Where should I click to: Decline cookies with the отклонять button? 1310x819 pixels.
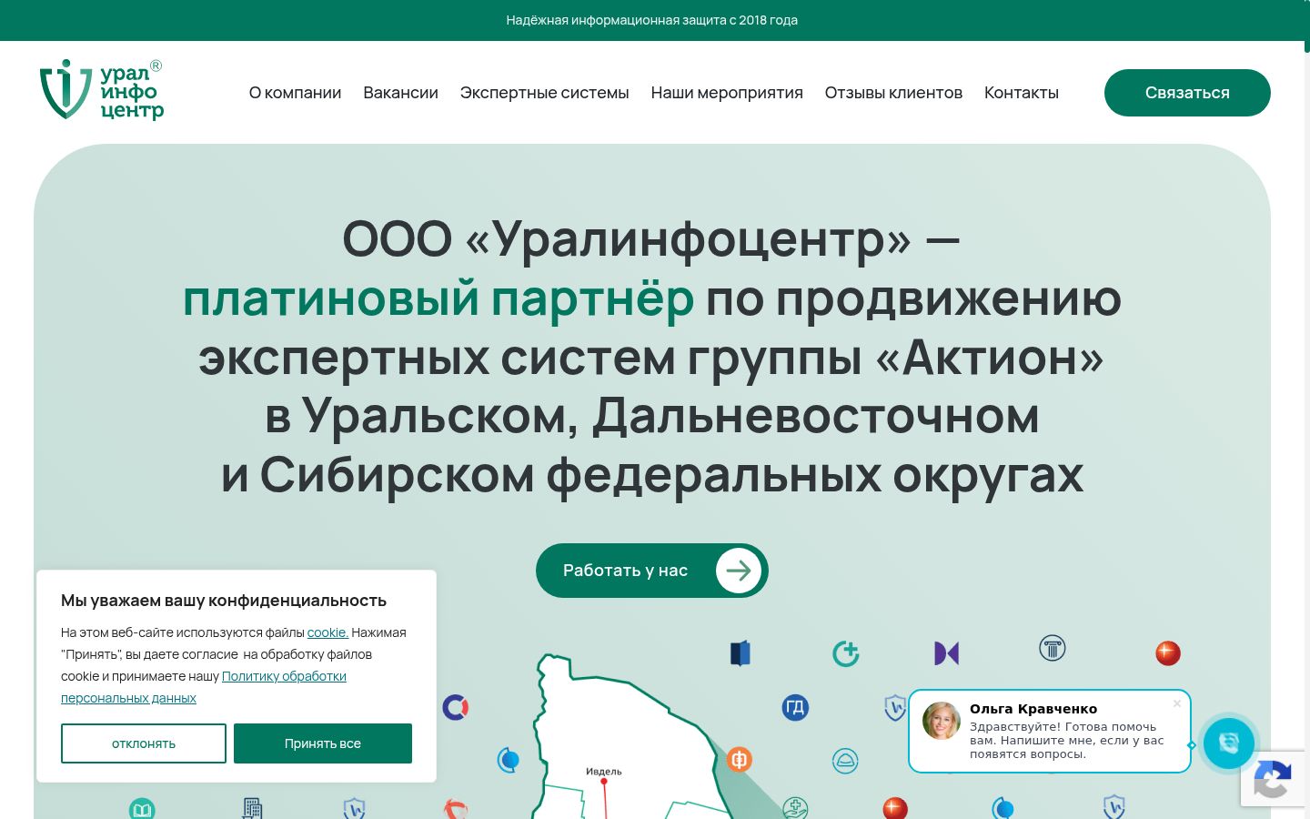click(x=144, y=743)
